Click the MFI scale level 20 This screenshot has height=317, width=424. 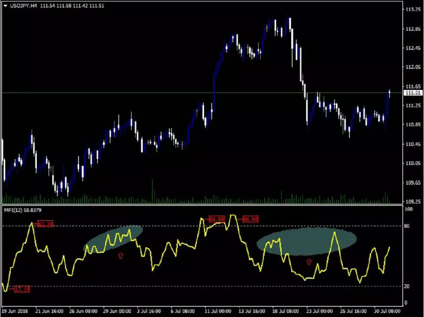pos(407,286)
